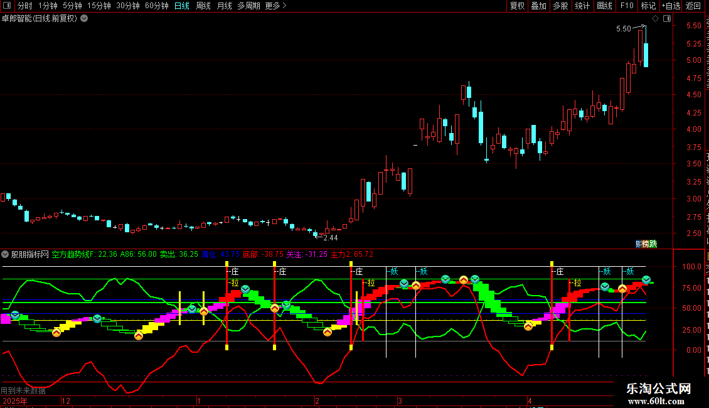Image resolution: width=709 pixels, height=408 pixels.
Task: Click the rightmost 庄 signal label
Action: [559, 271]
